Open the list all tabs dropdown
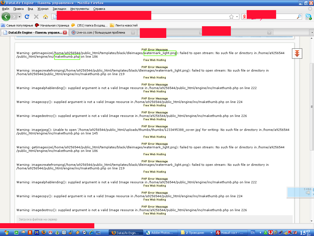314x236 pixels. click(312, 33)
